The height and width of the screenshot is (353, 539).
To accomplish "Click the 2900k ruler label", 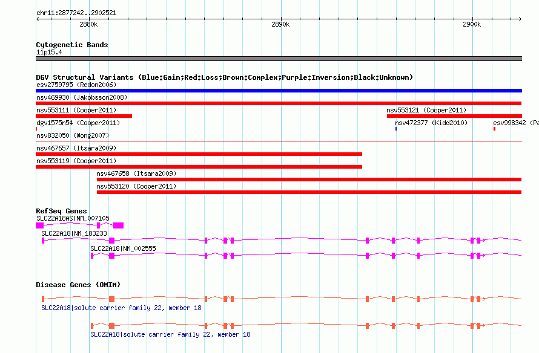I will coord(472,24).
